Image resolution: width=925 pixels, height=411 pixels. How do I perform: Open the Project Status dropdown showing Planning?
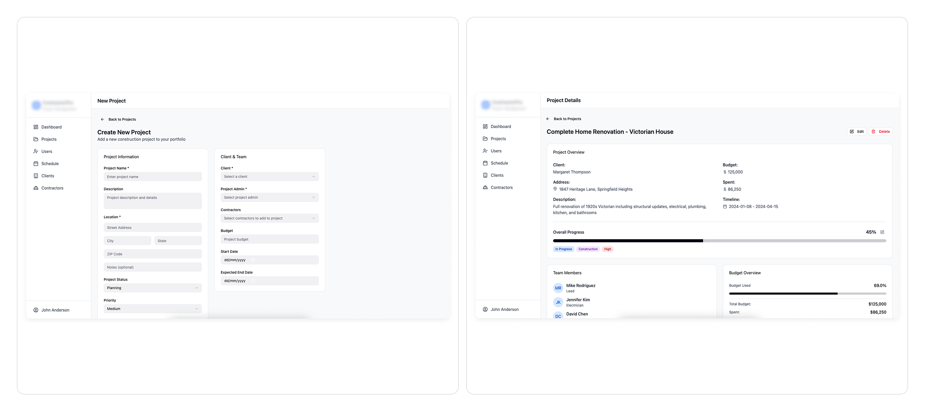tap(152, 288)
